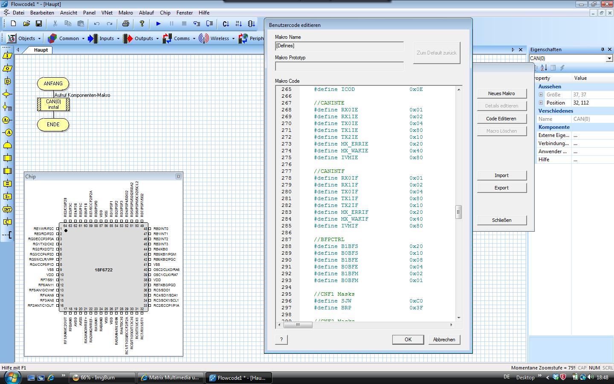The image size is (614, 384).
Task: Open Windows Start menu orb
Action: click(12, 377)
